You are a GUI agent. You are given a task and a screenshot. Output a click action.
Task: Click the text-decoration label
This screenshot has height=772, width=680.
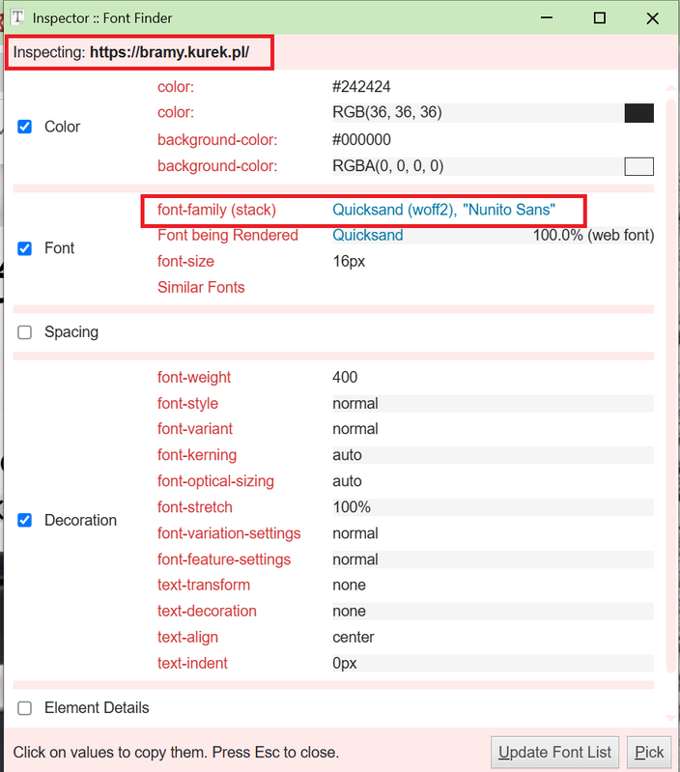(207, 611)
